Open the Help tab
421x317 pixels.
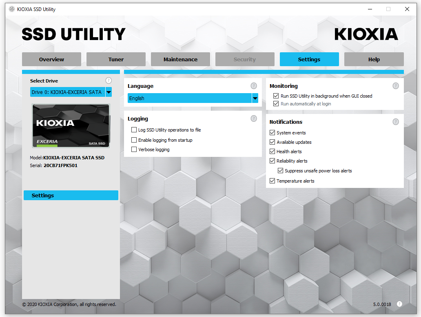point(374,59)
